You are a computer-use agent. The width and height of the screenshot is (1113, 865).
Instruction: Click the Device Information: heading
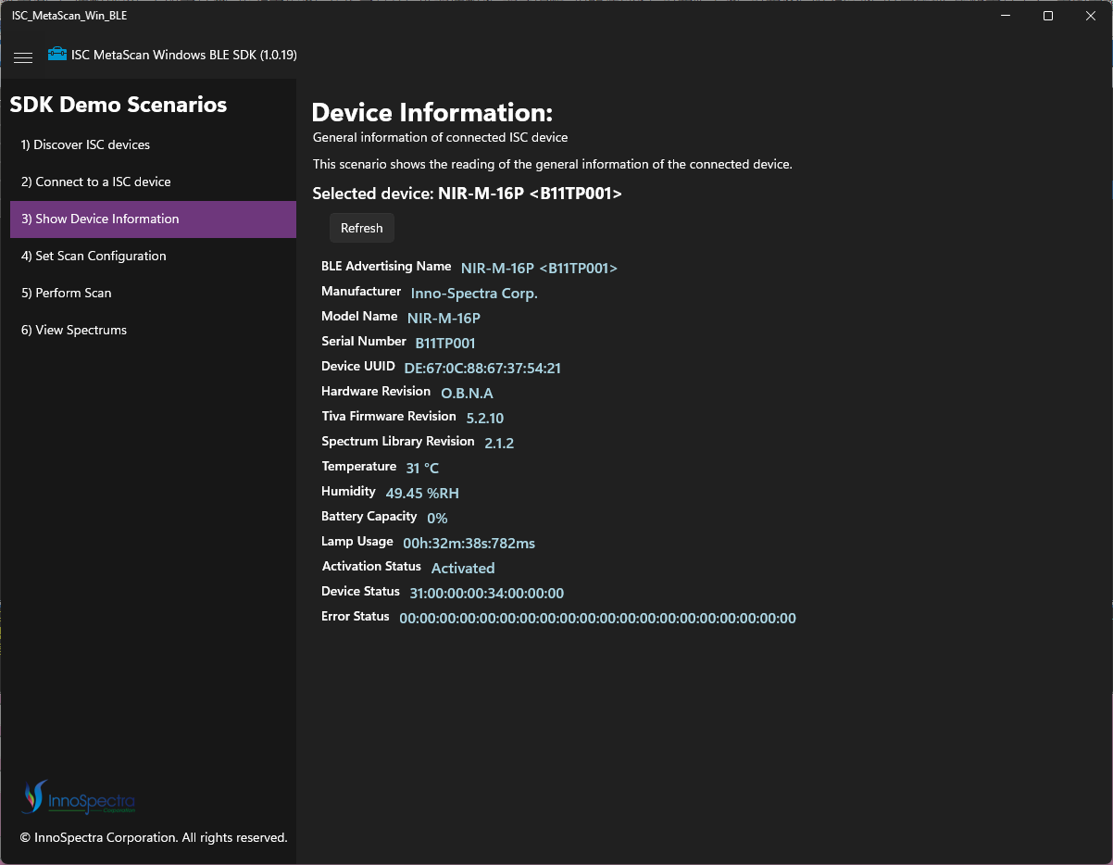pos(431,113)
